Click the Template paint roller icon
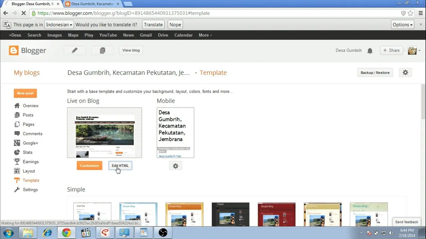 (17, 180)
